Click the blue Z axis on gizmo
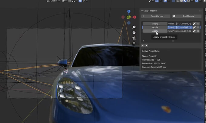 129,12
